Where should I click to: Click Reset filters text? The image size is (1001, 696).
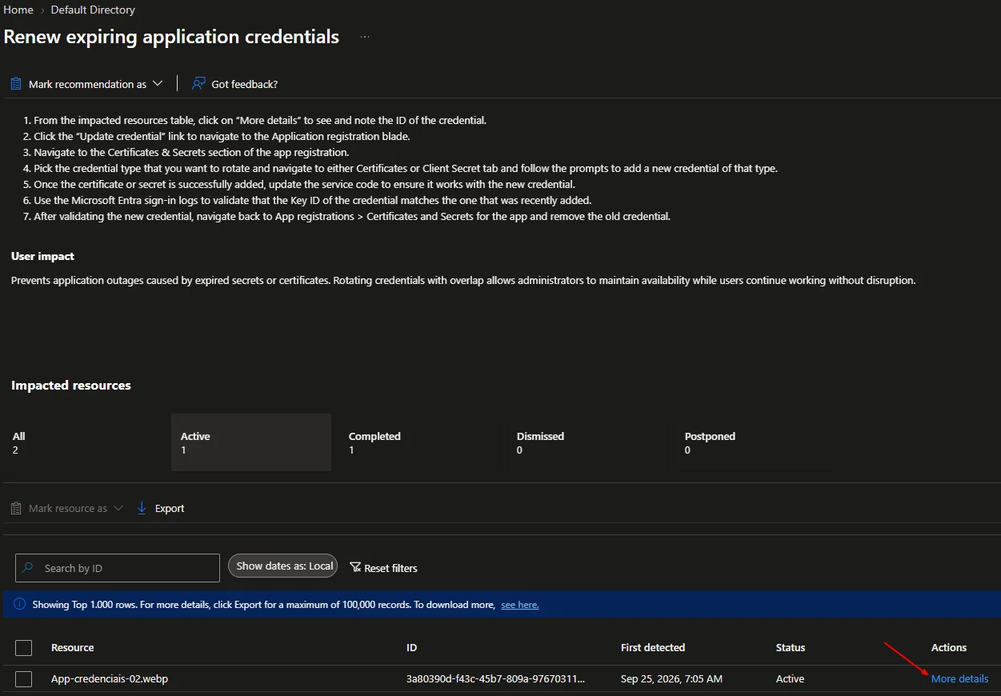[x=390, y=568]
